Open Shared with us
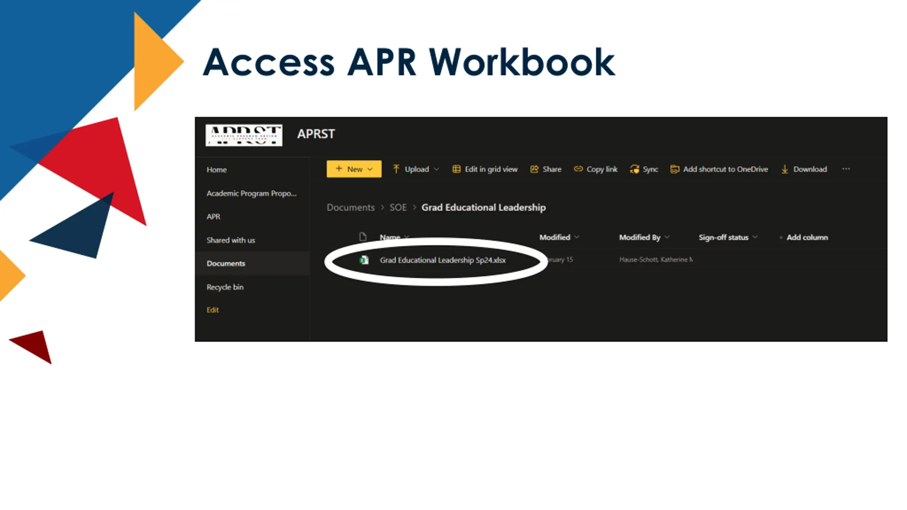Viewport: 907px width, 510px height. (231, 240)
